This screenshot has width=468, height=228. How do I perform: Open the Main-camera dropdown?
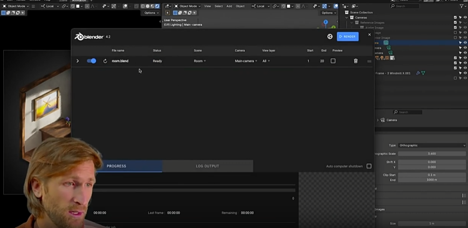pos(246,61)
